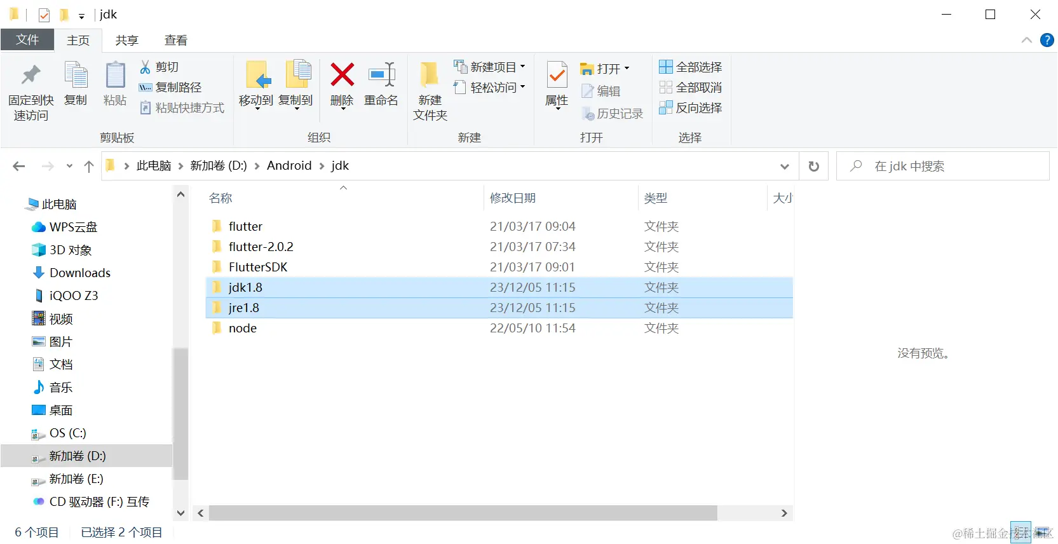Viewport: 1058px width, 544px height.
Task: Select the flutter-2.0.2 folder
Action: (499, 247)
